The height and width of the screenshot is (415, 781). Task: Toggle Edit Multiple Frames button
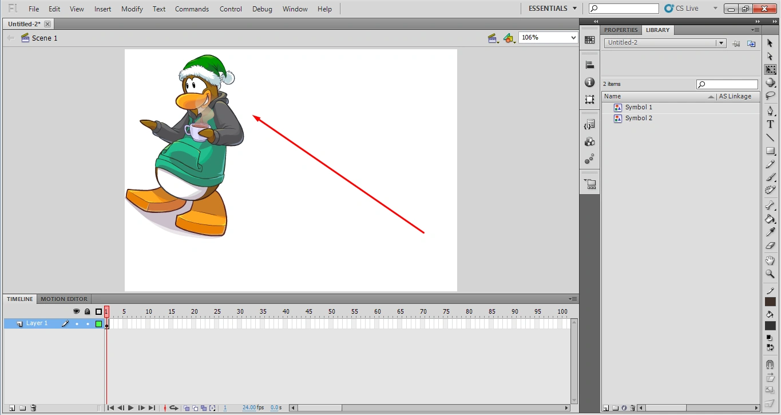(x=204, y=408)
